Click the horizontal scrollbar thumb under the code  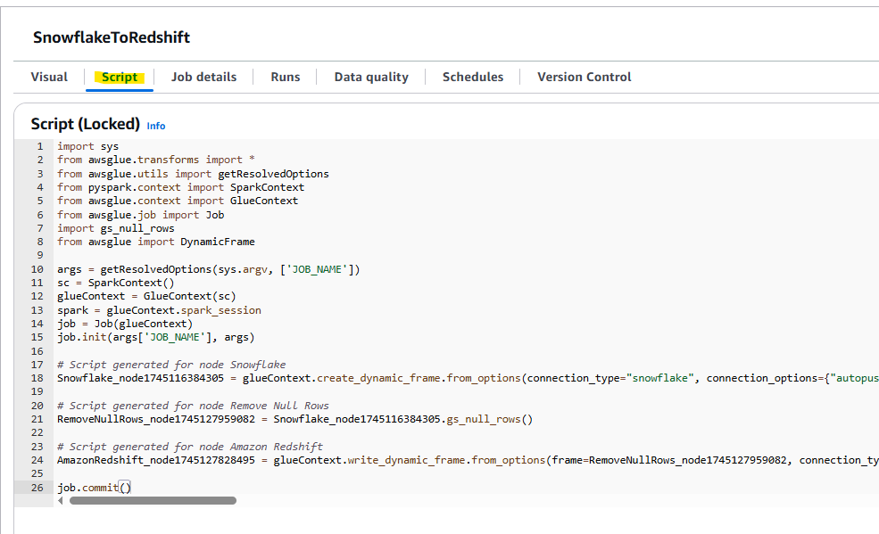pos(153,500)
